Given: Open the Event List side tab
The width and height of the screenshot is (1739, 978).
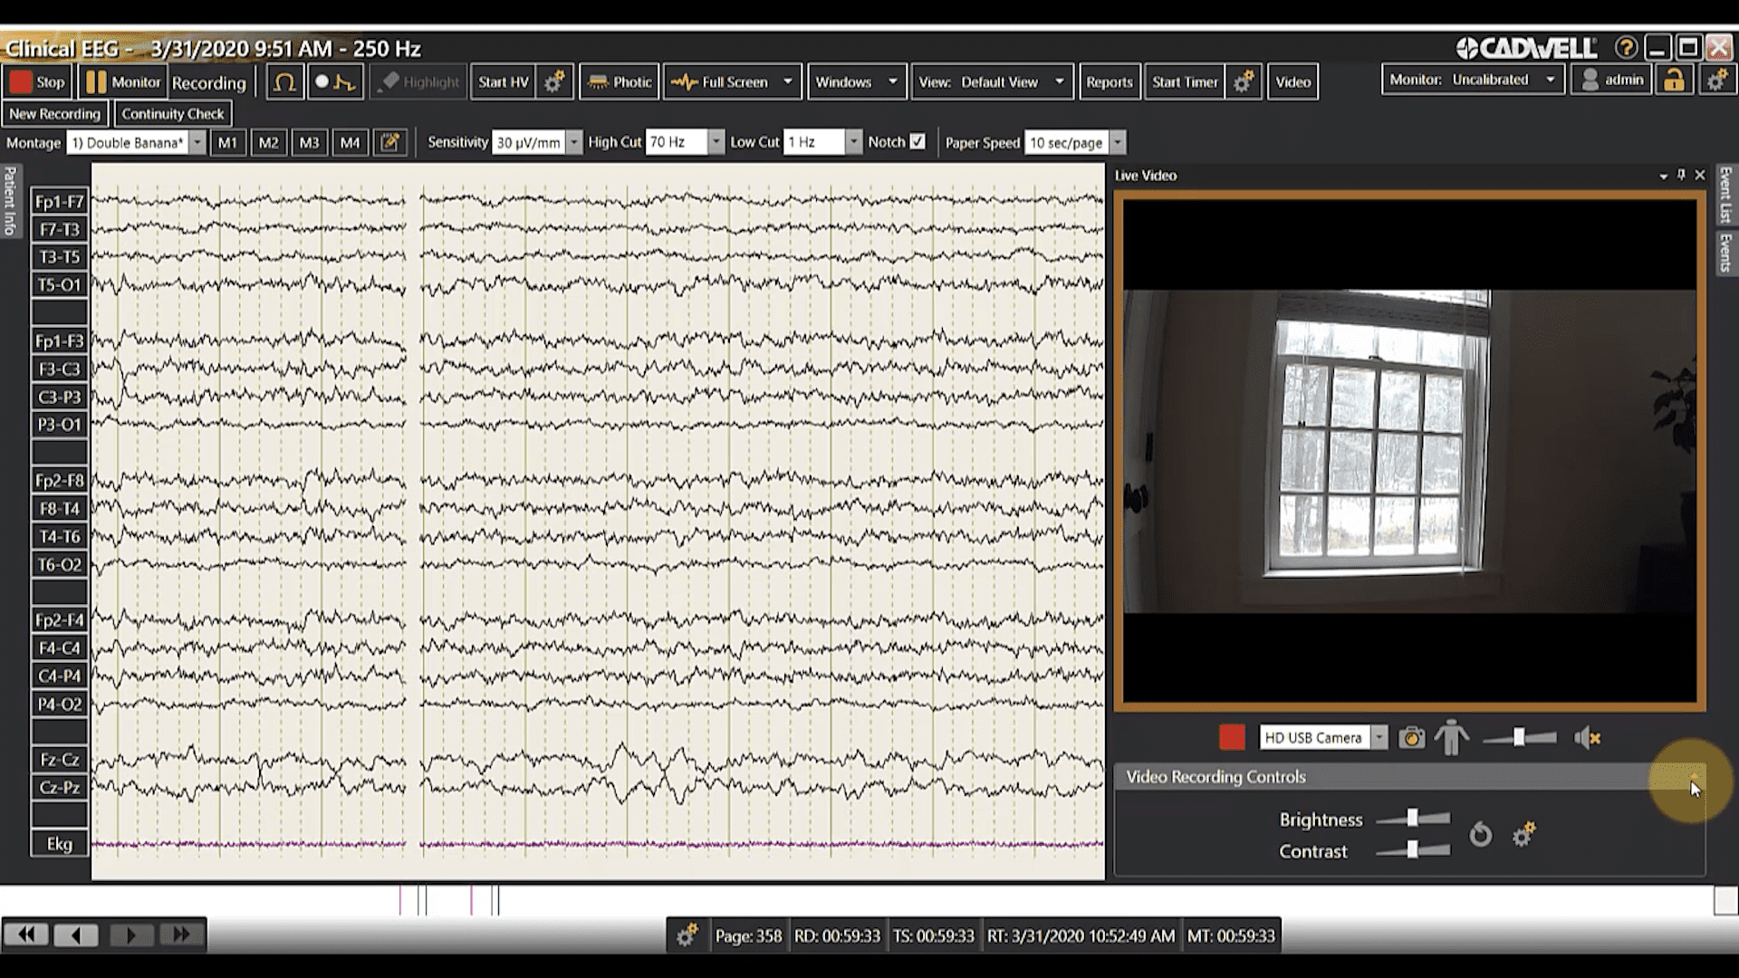Looking at the screenshot, I should point(1725,195).
